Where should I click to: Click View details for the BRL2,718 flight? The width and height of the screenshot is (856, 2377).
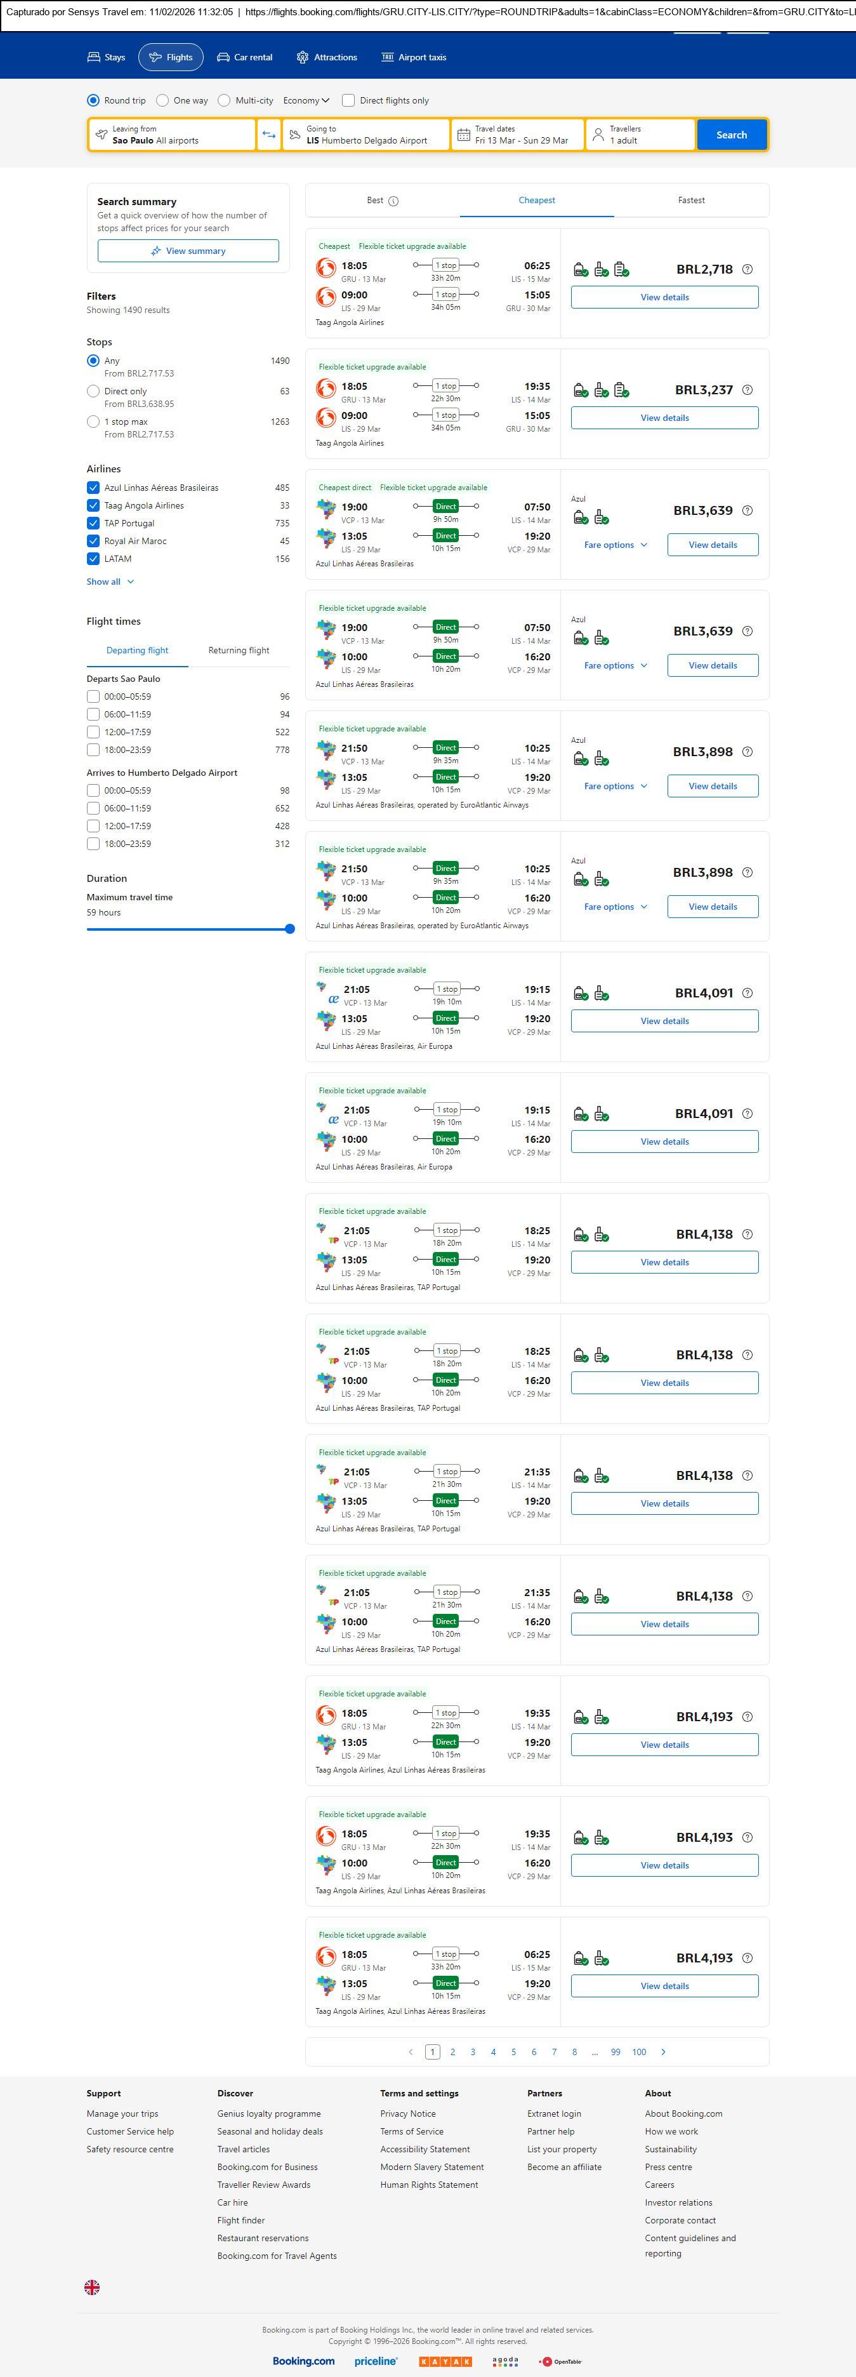click(x=664, y=297)
